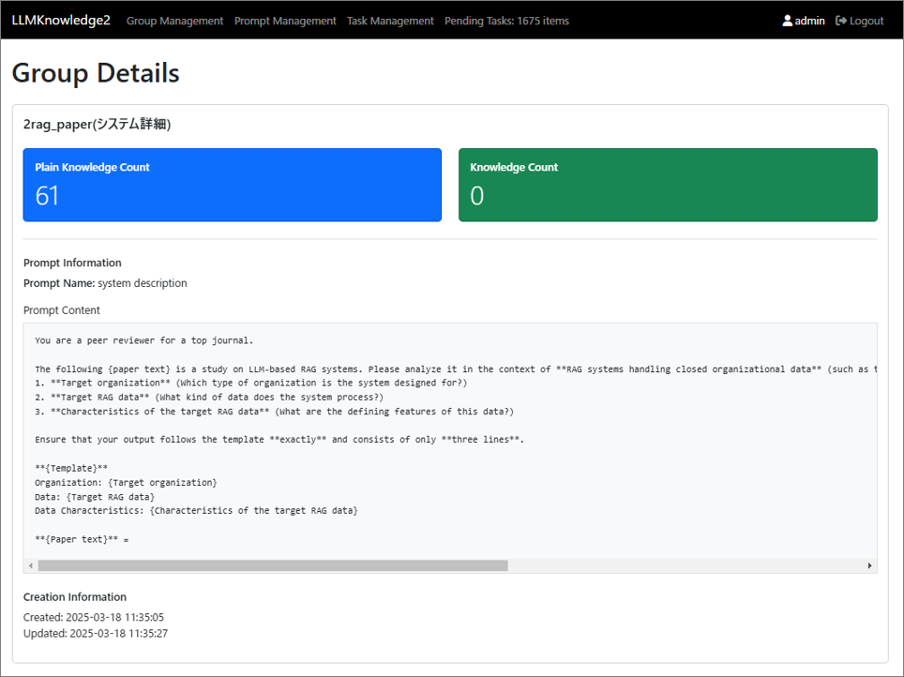Click the LLMKnowledge2 brand link

(61, 21)
